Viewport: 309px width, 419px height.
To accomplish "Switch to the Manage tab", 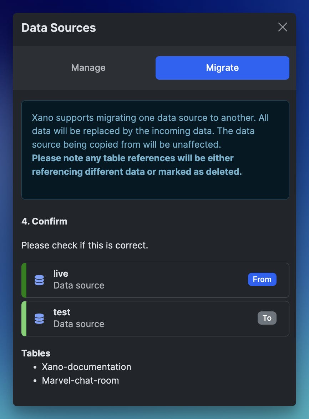I will [88, 68].
